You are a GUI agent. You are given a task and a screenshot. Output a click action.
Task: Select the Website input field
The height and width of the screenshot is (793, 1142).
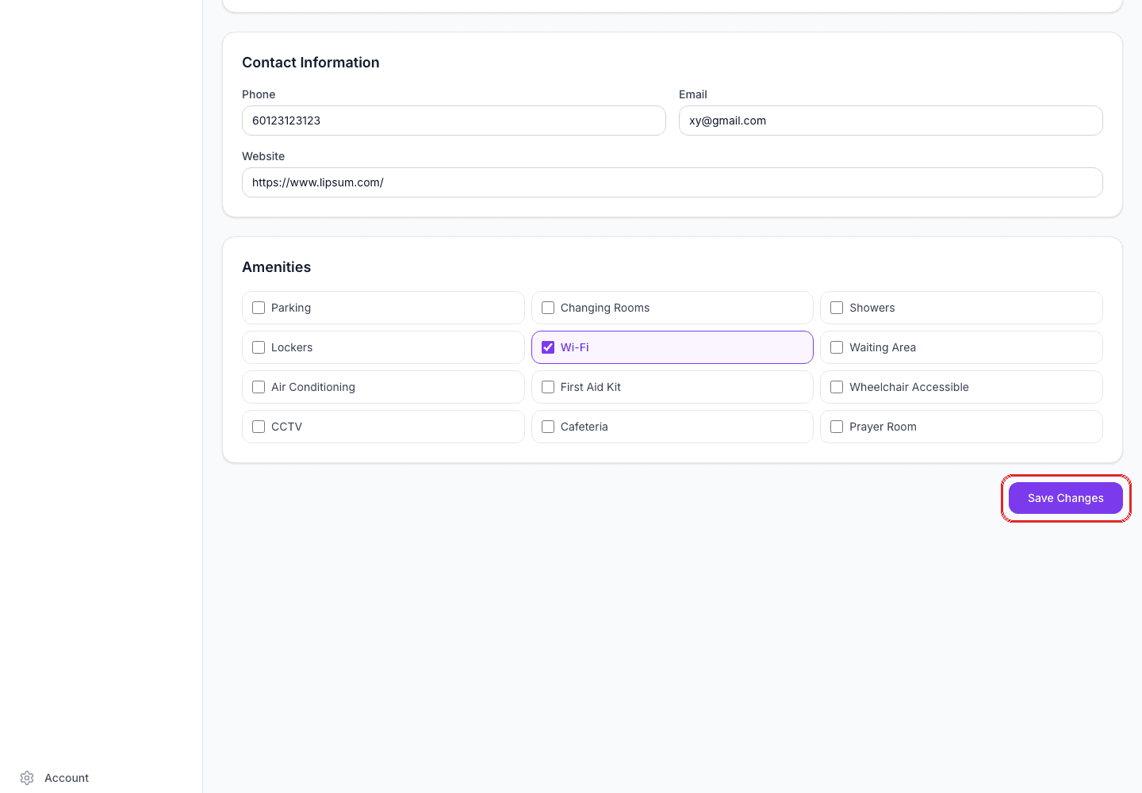pyautogui.click(x=673, y=182)
